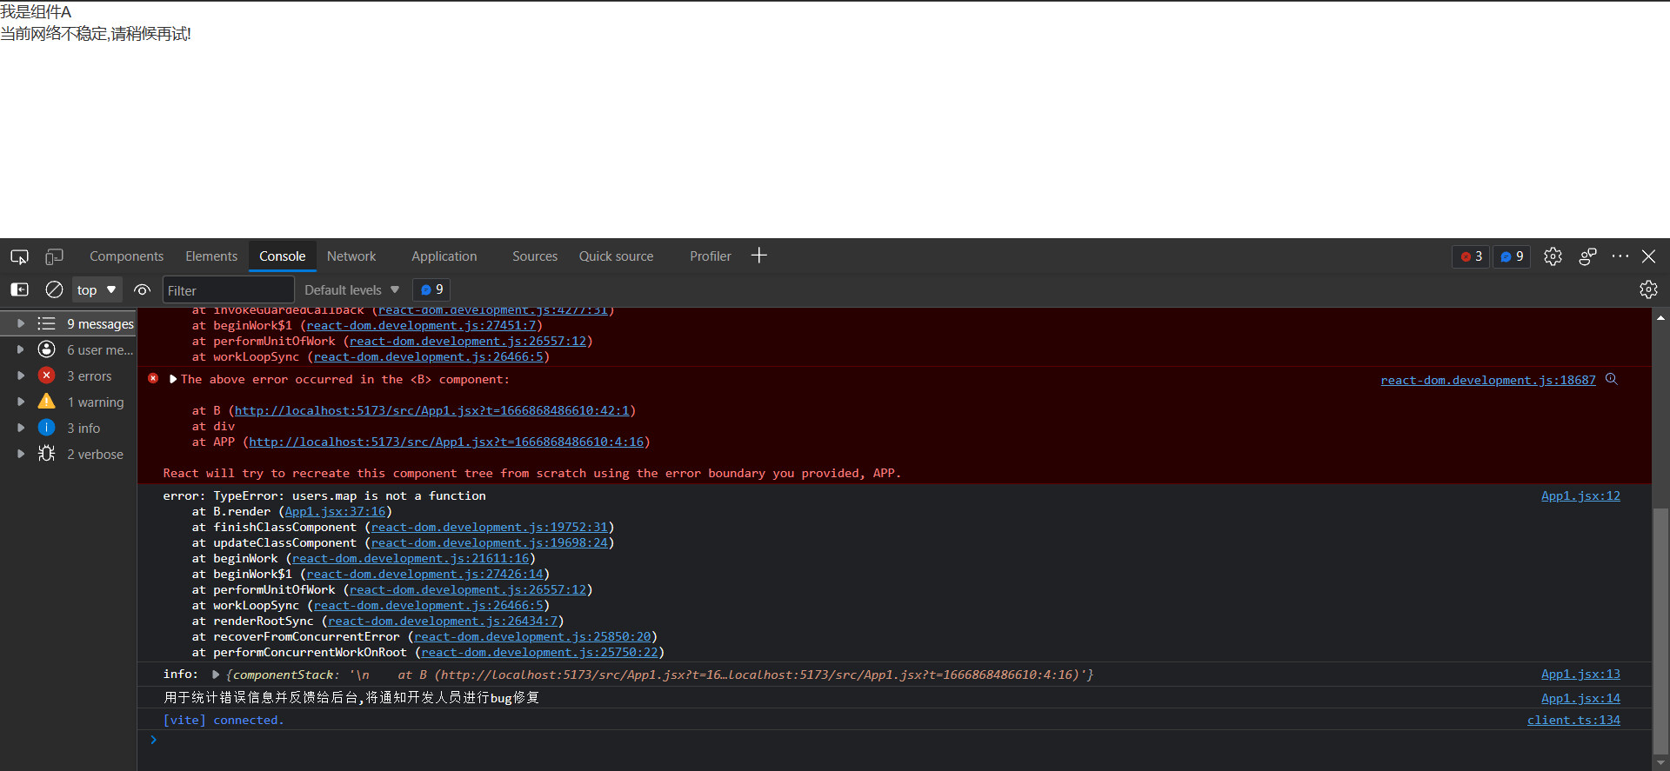Toggle live expression eye icon
Viewport: 1670px width, 771px height.
tap(143, 289)
